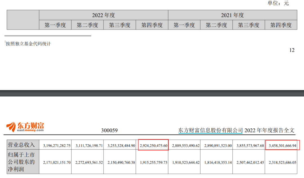
Task: Click the 归属于上市公司股东的净利润 row label
Action: (x=22, y=162)
